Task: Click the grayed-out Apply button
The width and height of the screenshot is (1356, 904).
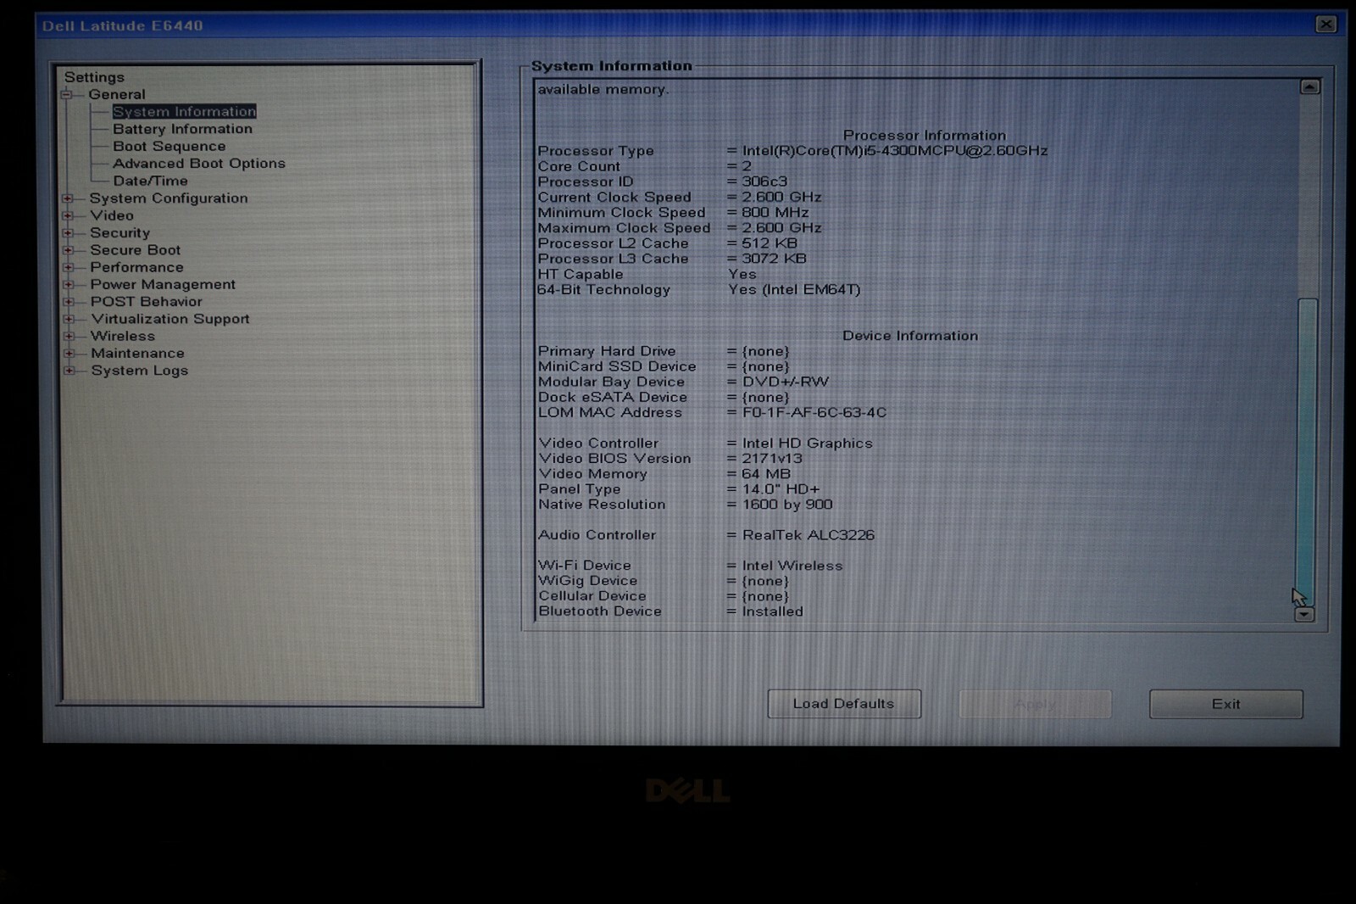Action: (x=1035, y=704)
